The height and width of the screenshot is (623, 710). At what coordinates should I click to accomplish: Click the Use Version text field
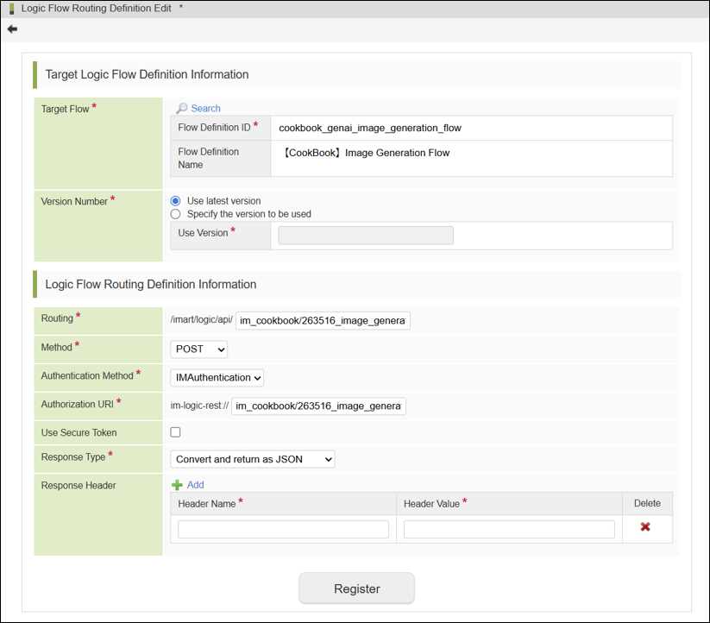coord(366,236)
